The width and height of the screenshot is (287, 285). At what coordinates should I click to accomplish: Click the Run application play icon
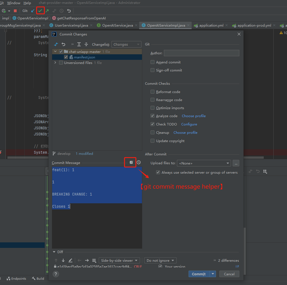4,11
